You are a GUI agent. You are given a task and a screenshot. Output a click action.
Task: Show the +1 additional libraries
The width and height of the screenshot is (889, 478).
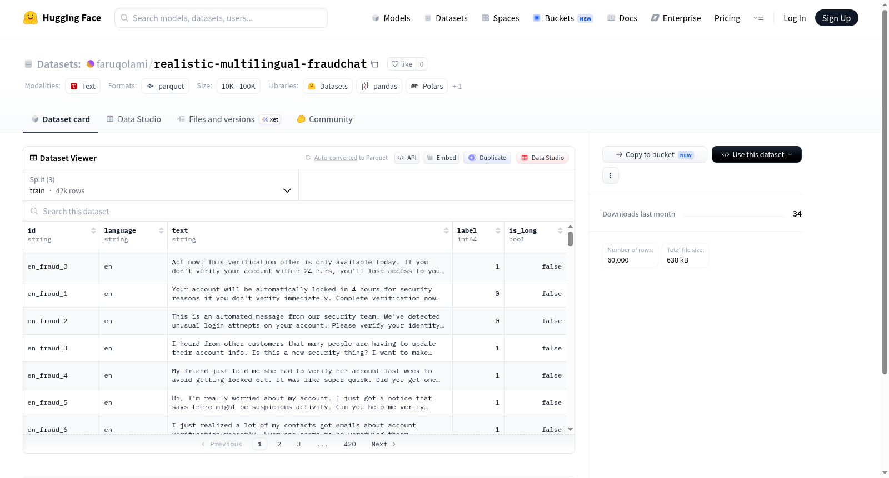[457, 86]
